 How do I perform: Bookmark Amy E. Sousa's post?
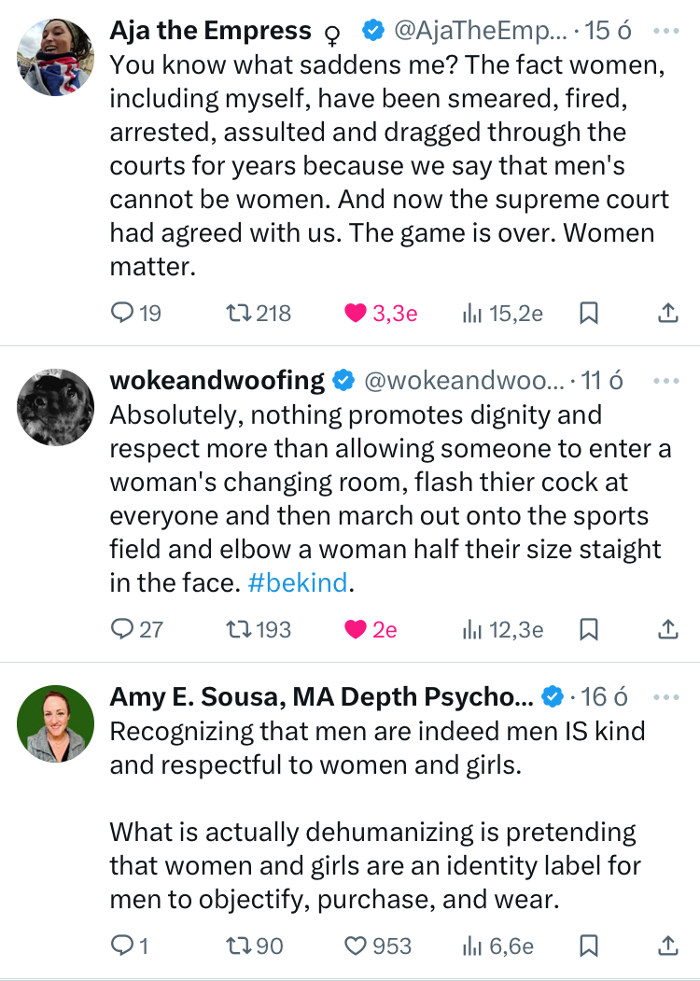[589, 946]
